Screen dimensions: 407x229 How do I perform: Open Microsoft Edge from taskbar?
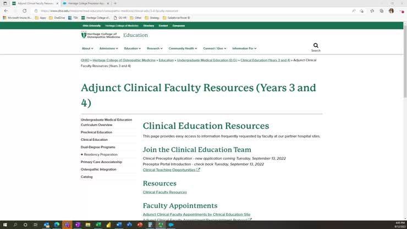[57, 225]
